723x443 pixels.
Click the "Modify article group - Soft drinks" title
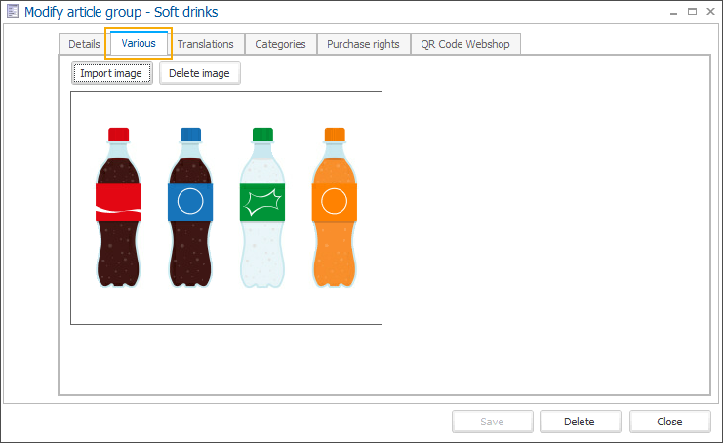(x=121, y=12)
